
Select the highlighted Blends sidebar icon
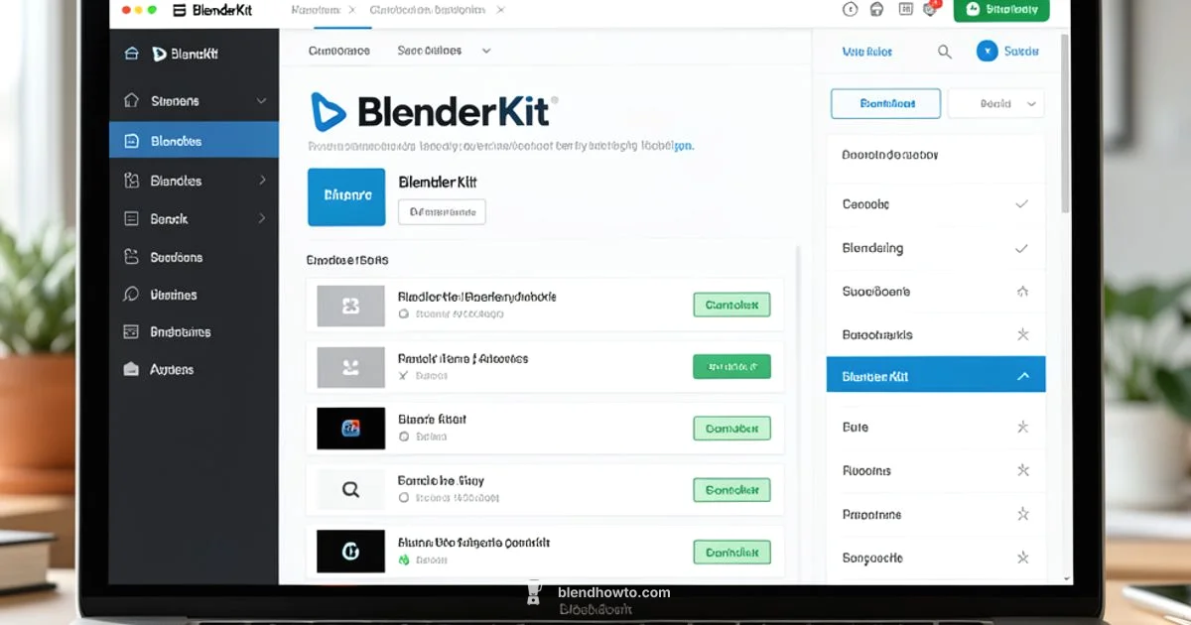131,139
